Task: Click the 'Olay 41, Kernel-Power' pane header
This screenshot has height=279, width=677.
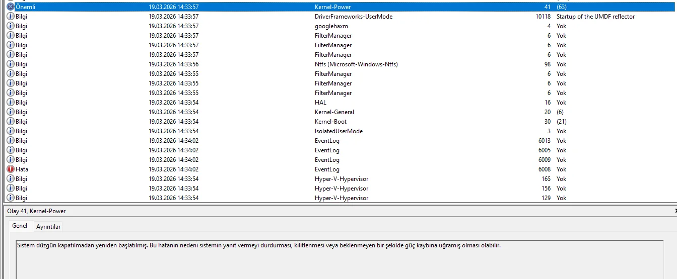Action: click(x=36, y=211)
